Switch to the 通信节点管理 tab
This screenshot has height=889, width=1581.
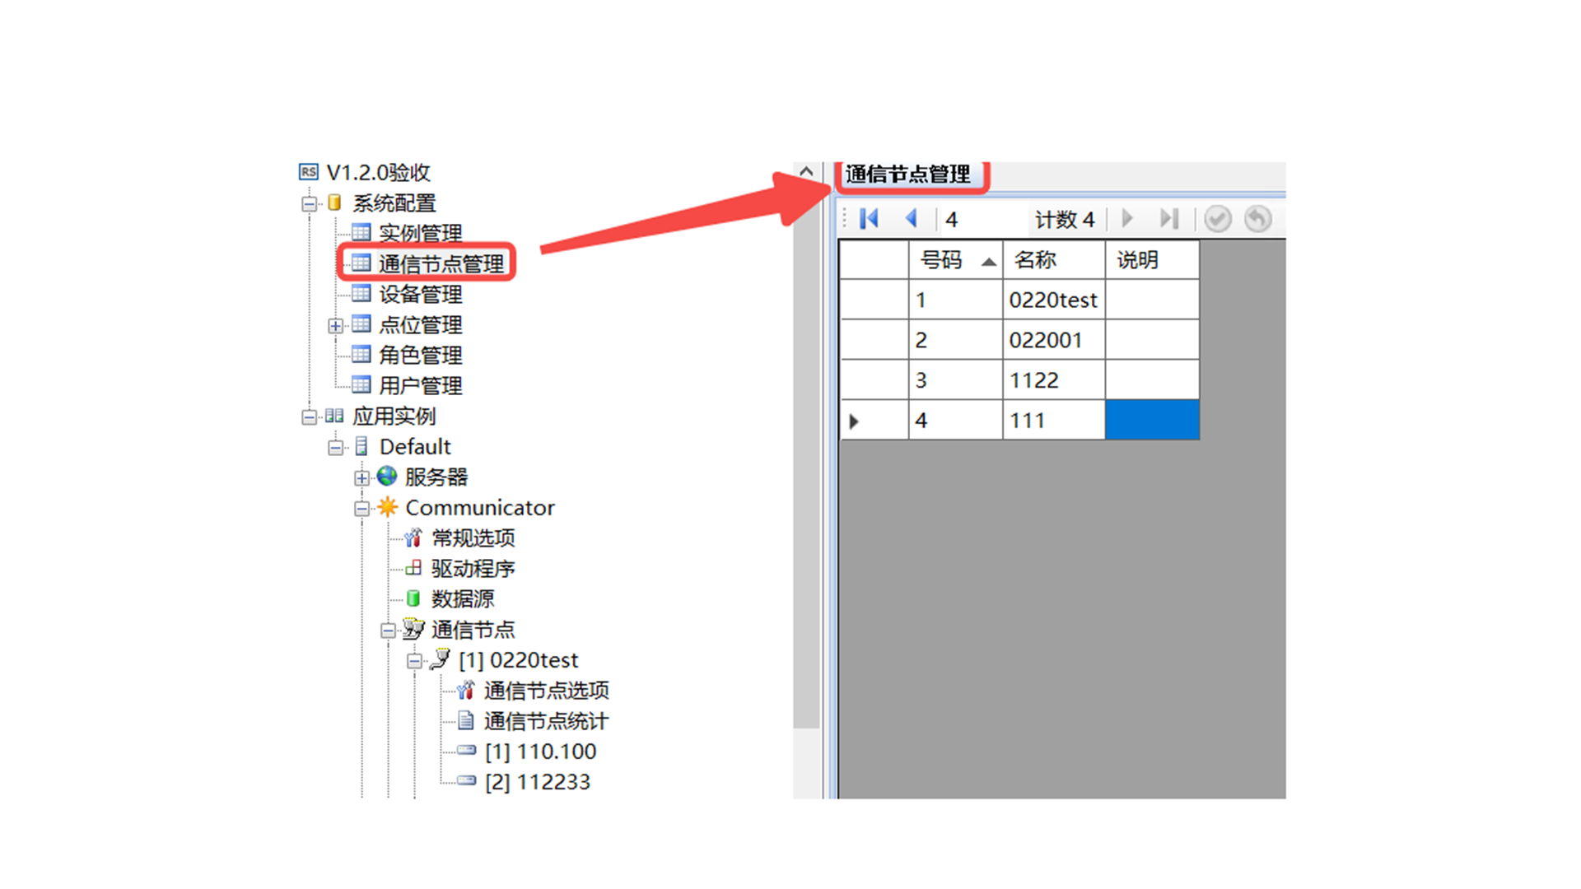[908, 175]
